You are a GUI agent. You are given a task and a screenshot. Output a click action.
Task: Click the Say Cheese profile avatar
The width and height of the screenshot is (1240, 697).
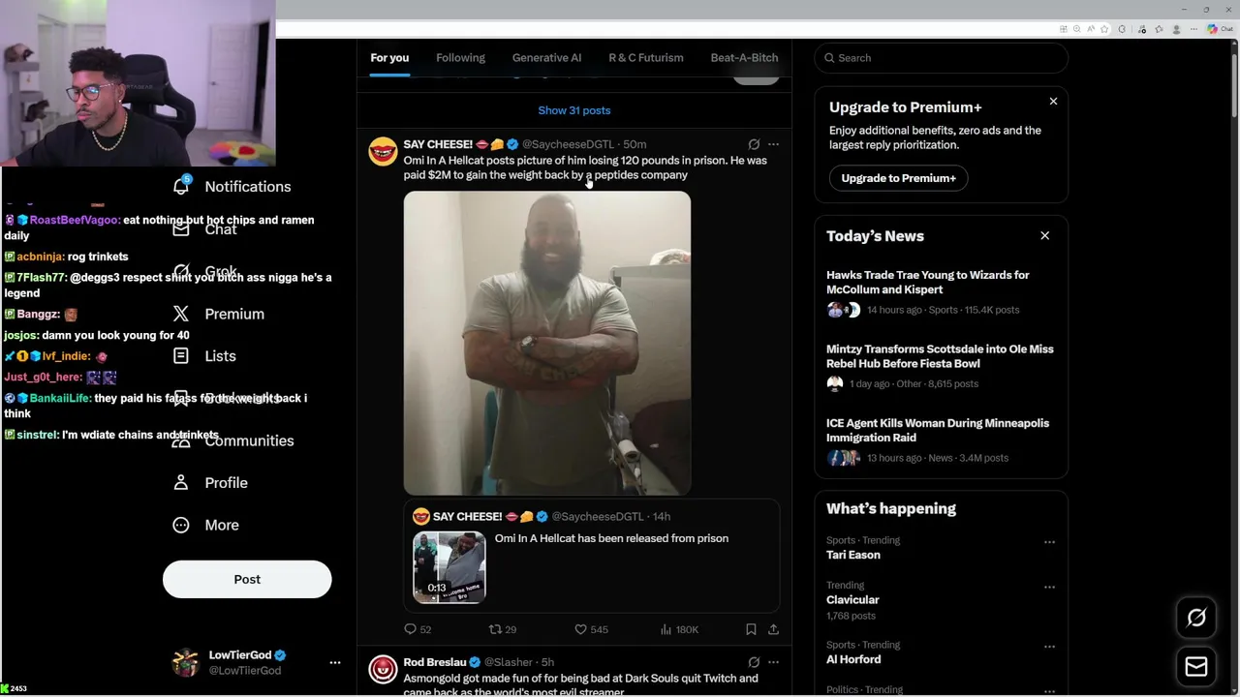[383, 152]
